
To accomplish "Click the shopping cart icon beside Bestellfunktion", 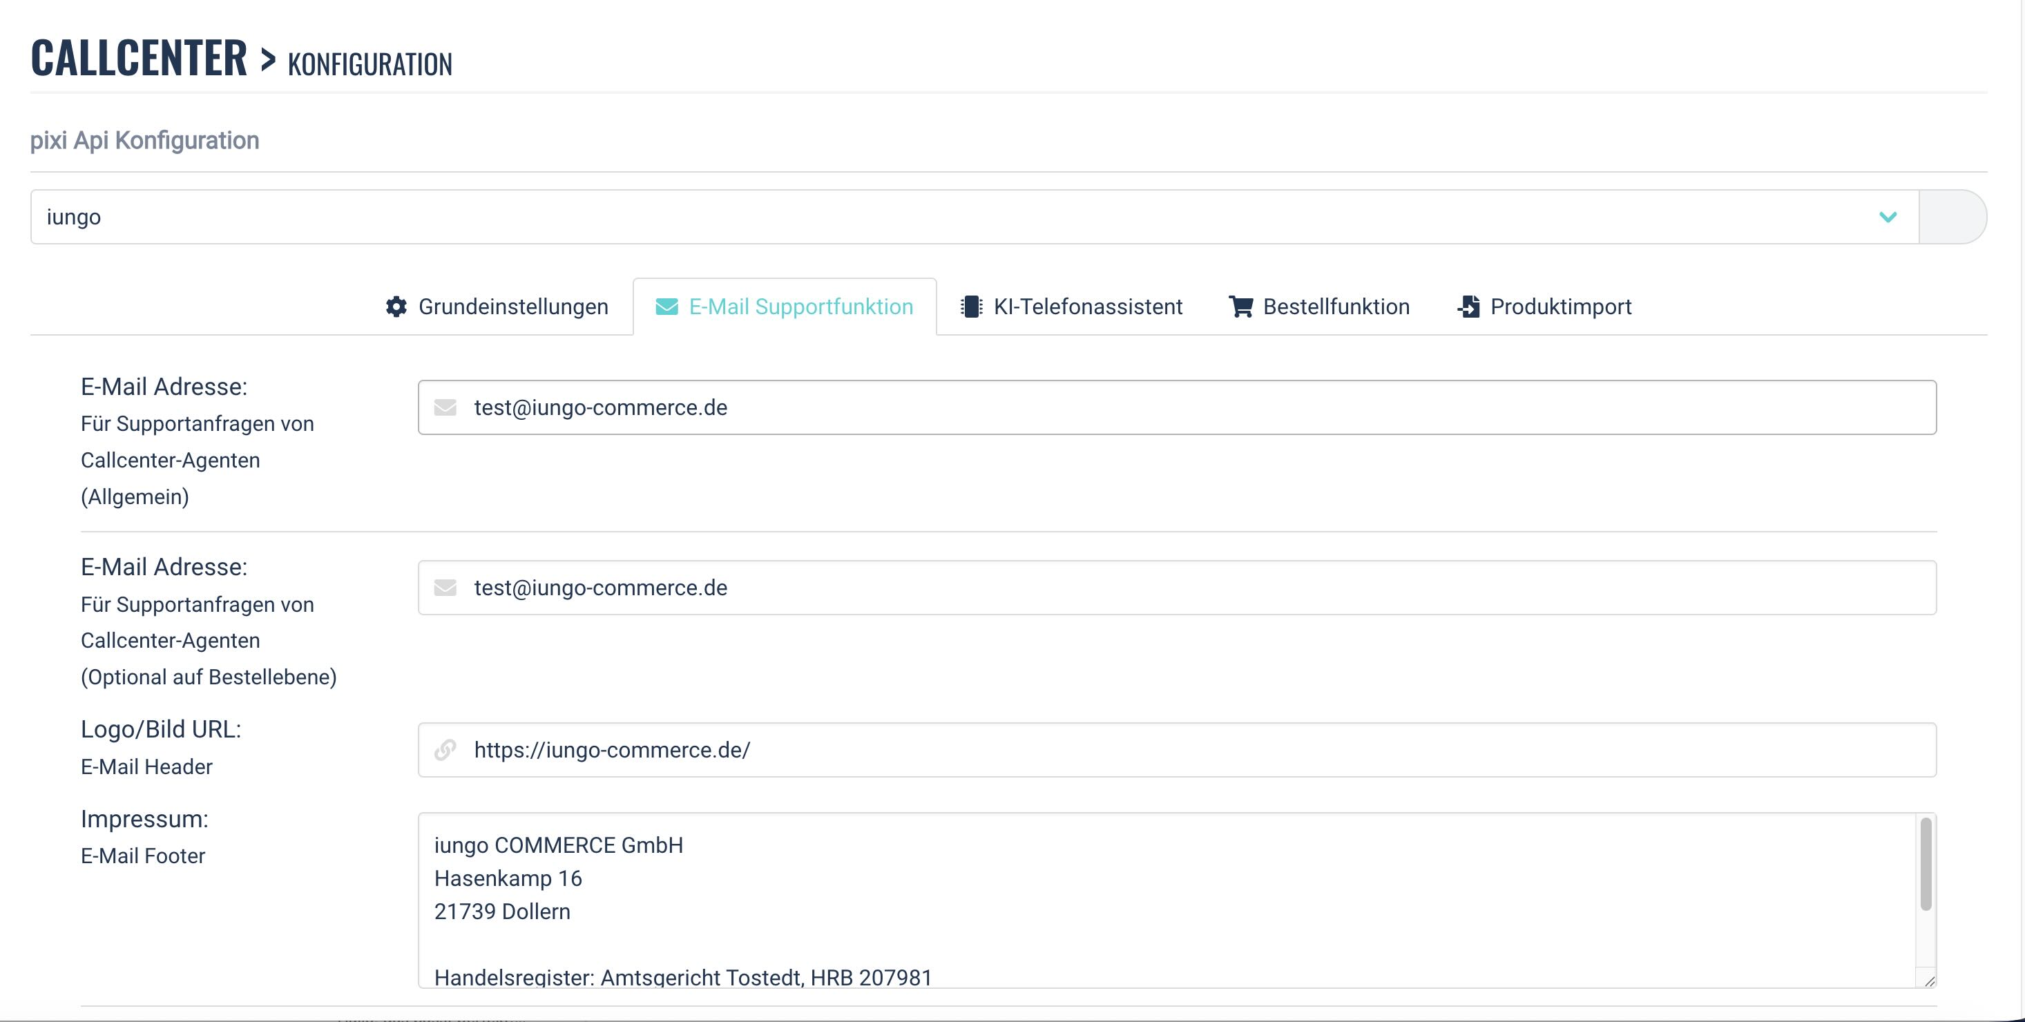I will click(x=1240, y=307).
